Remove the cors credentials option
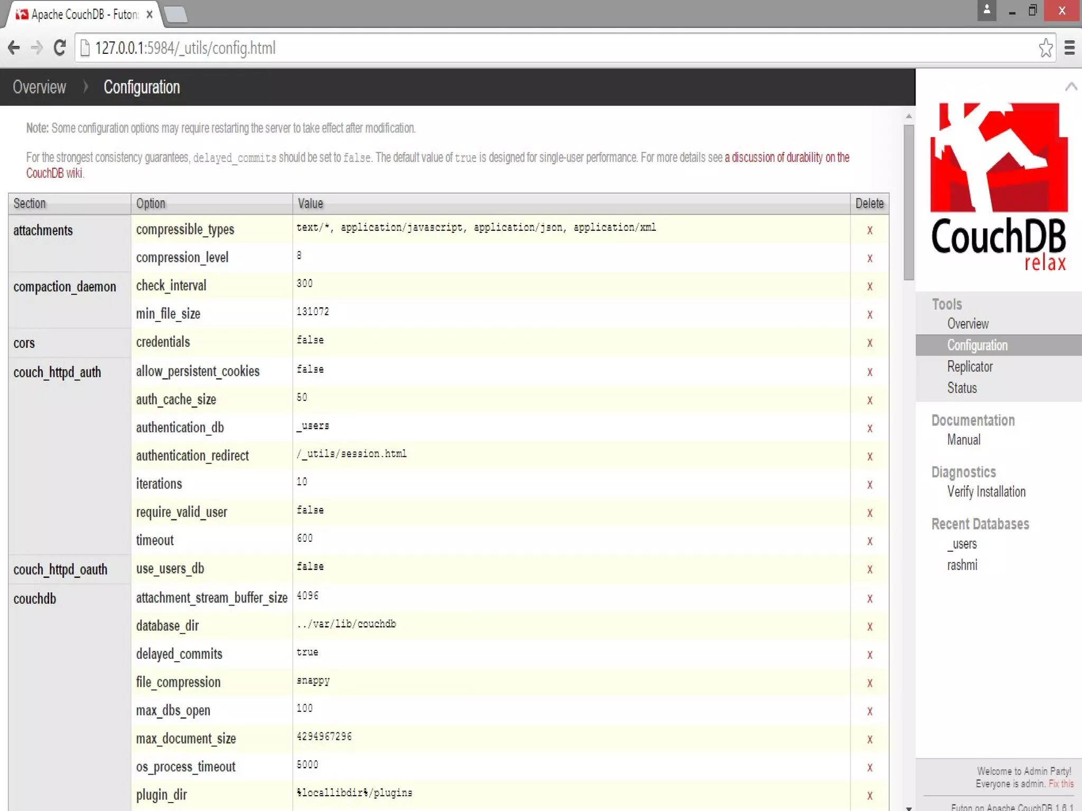The image size is (1082, 811). [869, 343]
